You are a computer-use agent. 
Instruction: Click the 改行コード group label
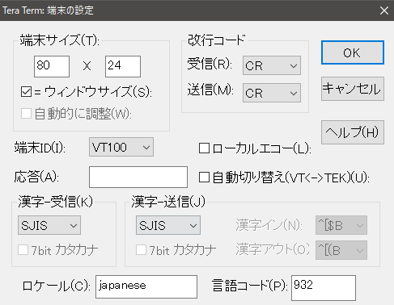point(217,40)
